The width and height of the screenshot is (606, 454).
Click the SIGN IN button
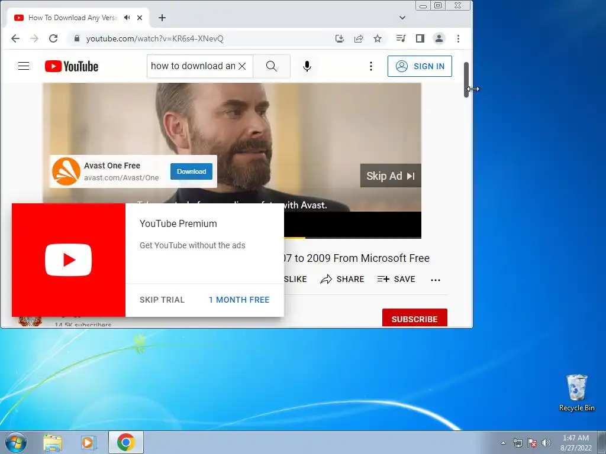click(x=420, y=66)
